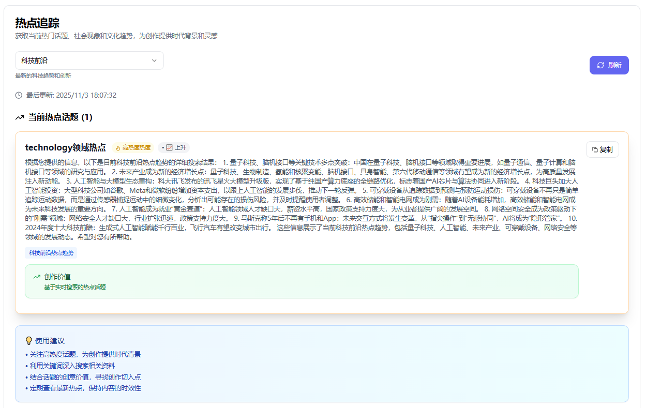Image resolution: width=646 pixels, height=408 pixels.
Task: Click the 上升 trend badge
Action: (174, 148)
